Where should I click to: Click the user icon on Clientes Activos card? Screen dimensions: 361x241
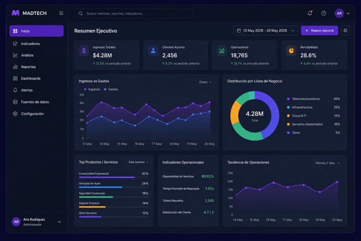(153, 51)
